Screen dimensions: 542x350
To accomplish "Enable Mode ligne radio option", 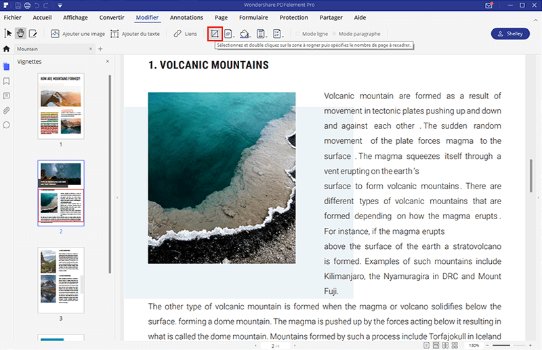I will 297,33.
